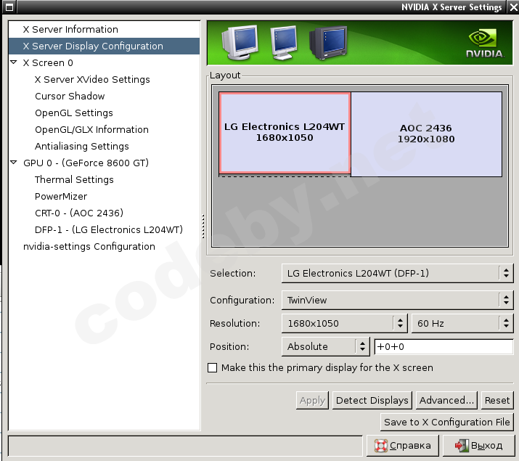The image size is (519, 461).
Task: Click the position offset +0+0 field
Action: coord(444,347)
